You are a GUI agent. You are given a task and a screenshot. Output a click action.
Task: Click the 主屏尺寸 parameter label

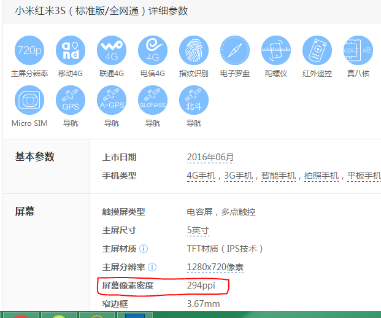pyautogui.click(x=119, y=230)
